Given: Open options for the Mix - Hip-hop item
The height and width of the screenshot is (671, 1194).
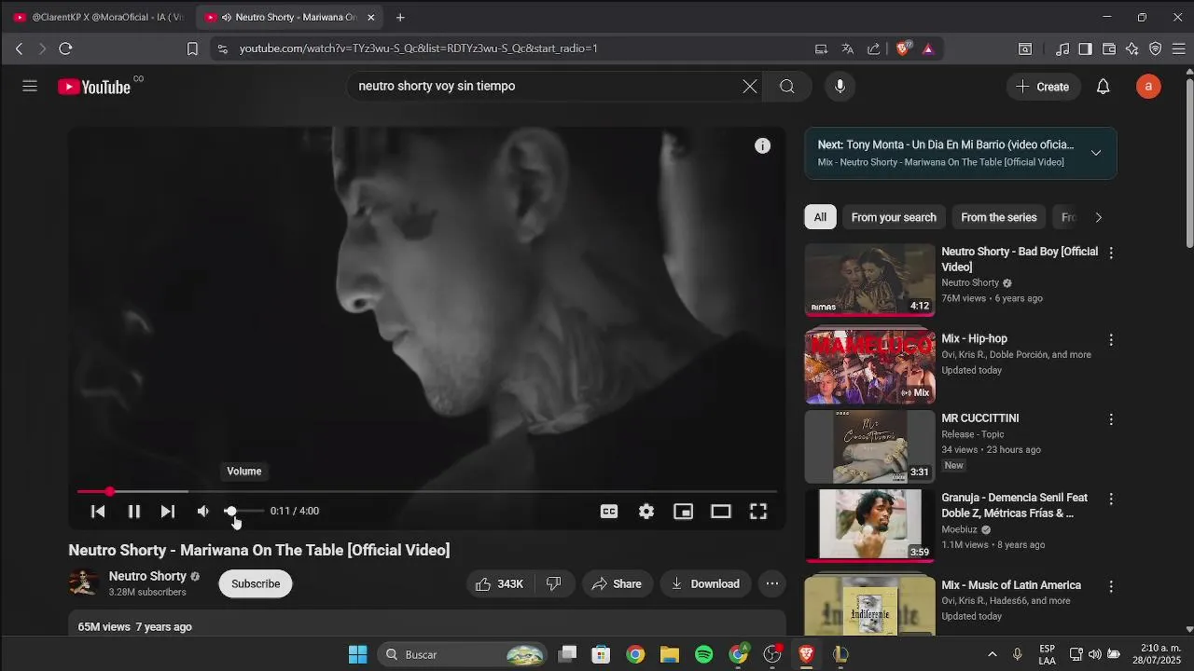Looking at the screenshot, I should point(1111,340).
